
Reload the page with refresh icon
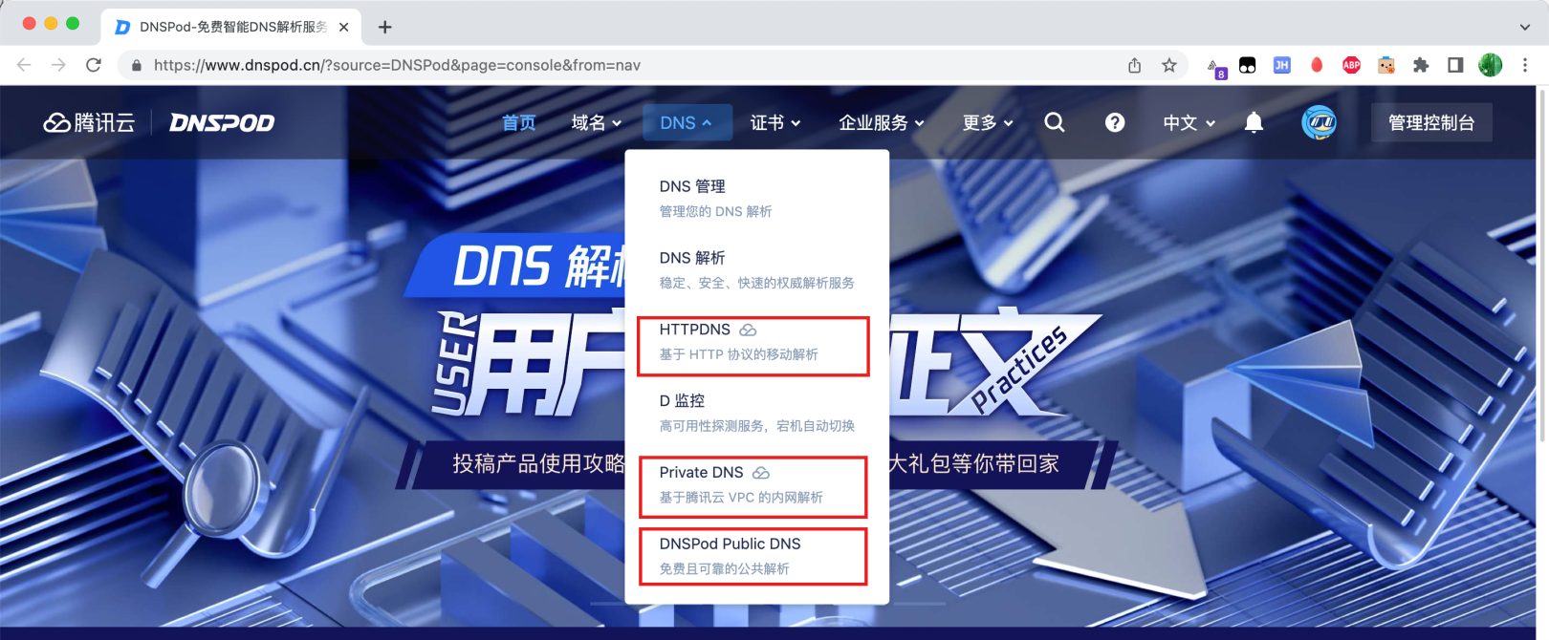point(93,65)
